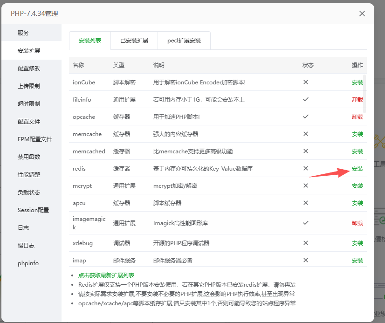Image resolution: width=385 pixels, height=323 pixels.
Task: Install the xdebug extension
Action: click(x=357, y=243)
